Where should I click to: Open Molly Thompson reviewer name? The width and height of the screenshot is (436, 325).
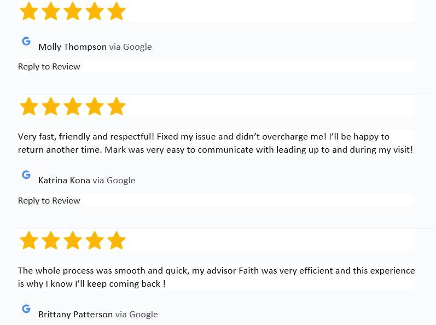pyautogui.click(x=72, y=47)
